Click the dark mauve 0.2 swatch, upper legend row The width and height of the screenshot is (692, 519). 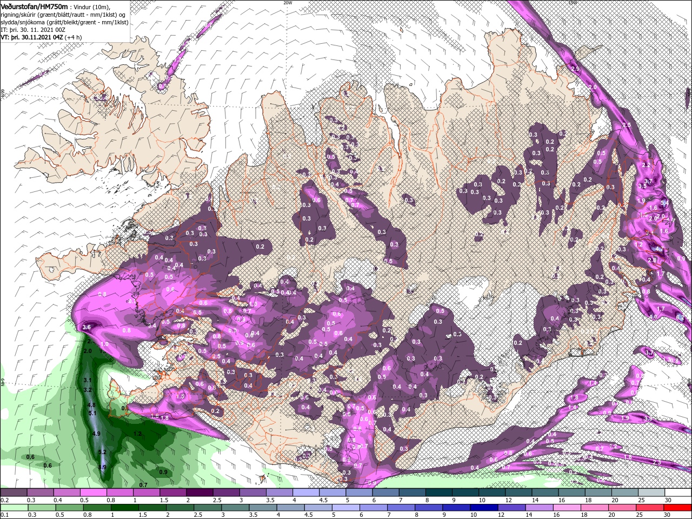coord(14,493)
